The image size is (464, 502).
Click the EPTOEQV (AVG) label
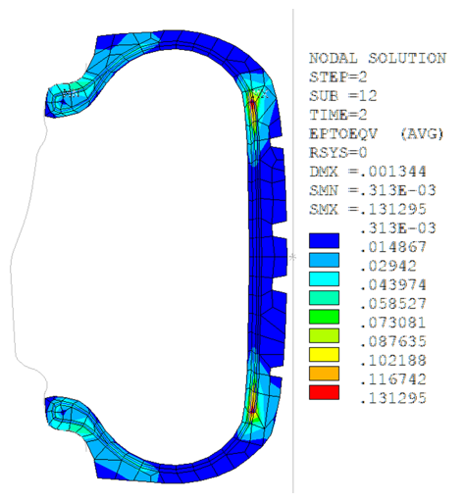coord(377,133)
